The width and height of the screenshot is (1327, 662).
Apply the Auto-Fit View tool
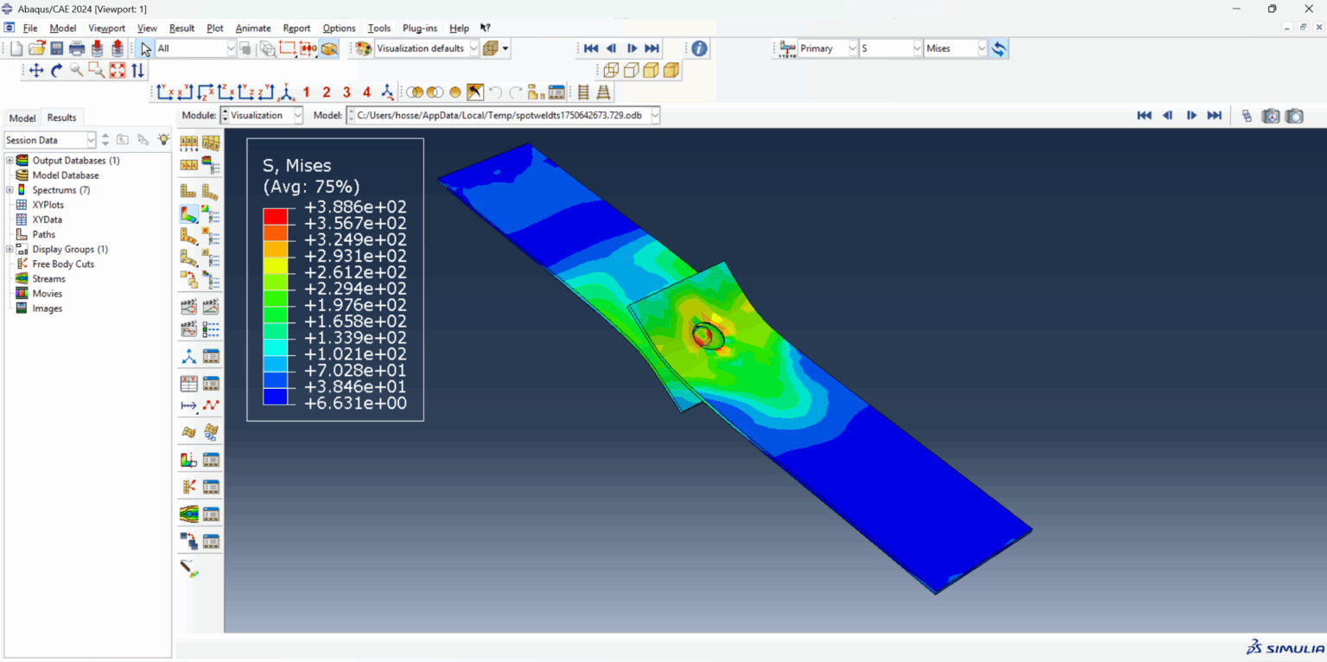point(117,70)
